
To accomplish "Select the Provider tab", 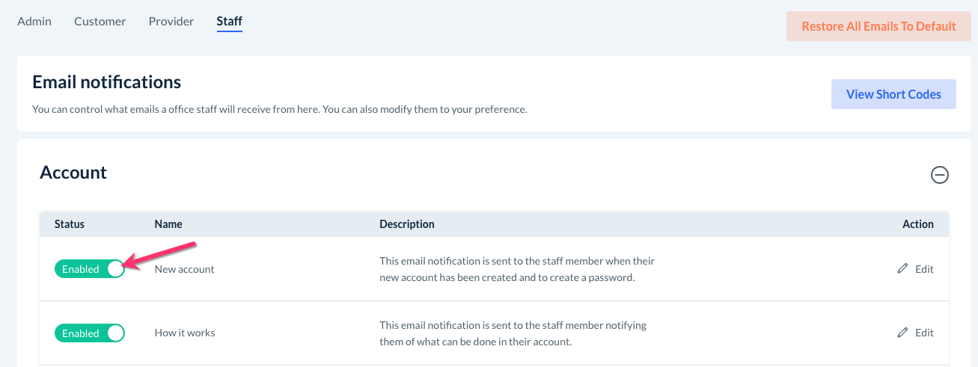I will pyautogui.click(x=171, y=21).
